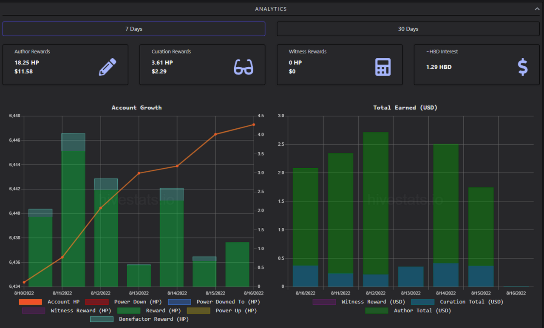Click the 8/15/2022 bar in Total Earned
Viewport: 544px width, 328px height.
481,237
